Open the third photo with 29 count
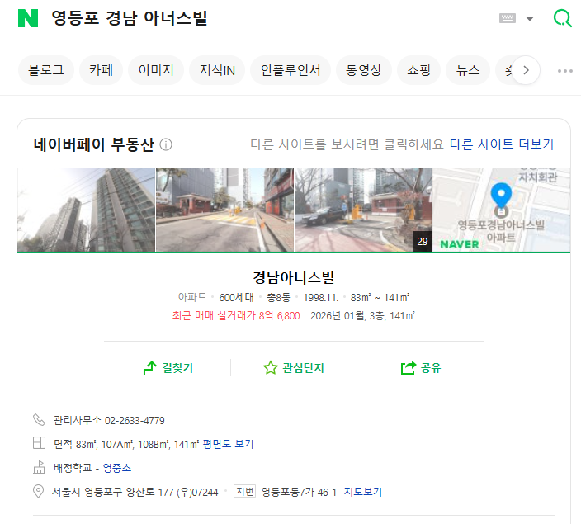581x524 pixels. point(363,210)
